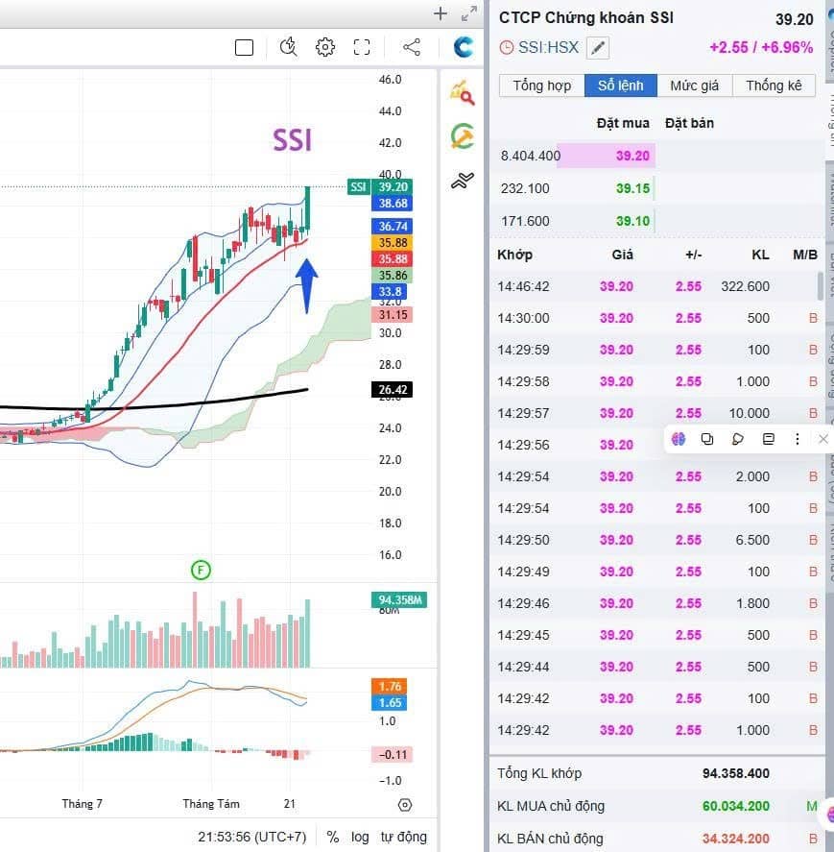Toggle the tự động auto scale
The width and height of the screenshot is (834, 852).
tap(403, 837)
